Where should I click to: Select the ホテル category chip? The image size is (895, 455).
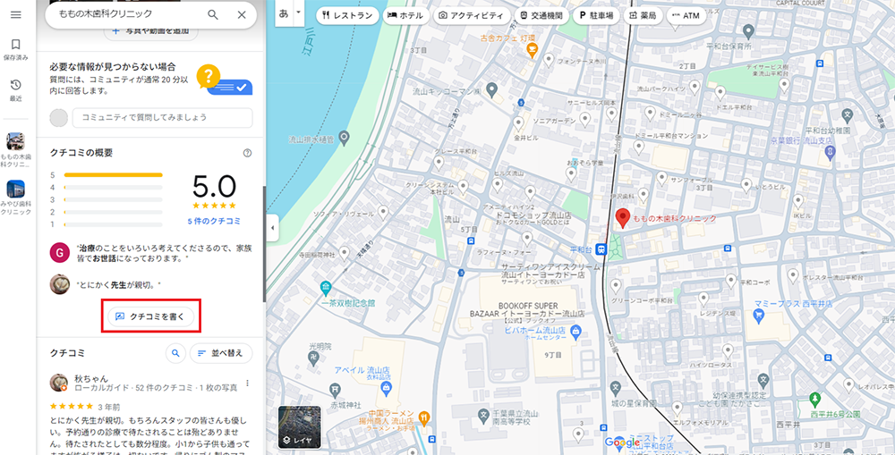[x=405, y=15]
